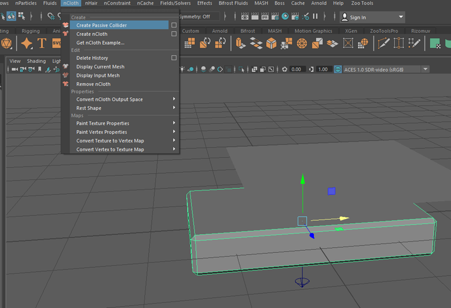The height and width of the screenshot is (308, 451).
Task: Expand Paint Vertex Properties submenu
Action: pos(124,132)
